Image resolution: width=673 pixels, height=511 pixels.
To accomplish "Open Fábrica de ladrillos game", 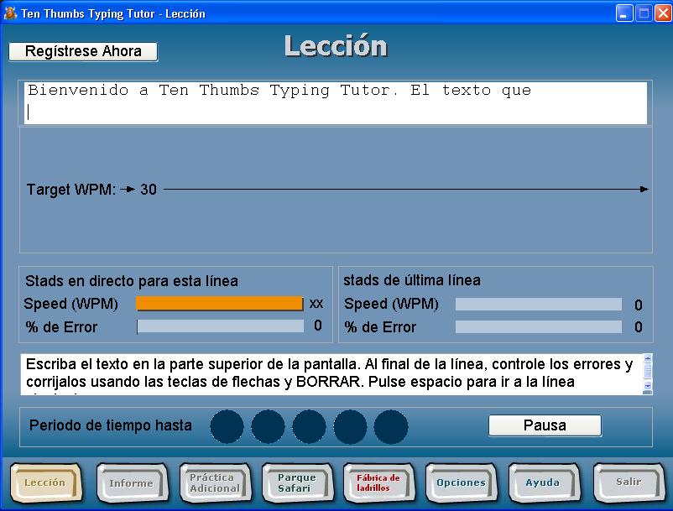I will (x=378, y=482).
